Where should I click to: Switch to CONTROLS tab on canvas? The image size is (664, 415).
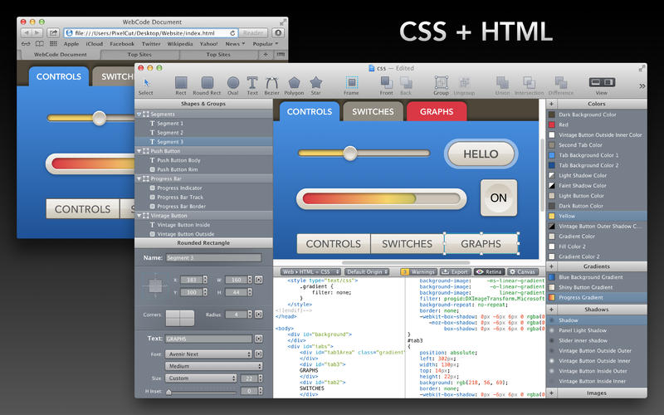[x=309, y=111]
